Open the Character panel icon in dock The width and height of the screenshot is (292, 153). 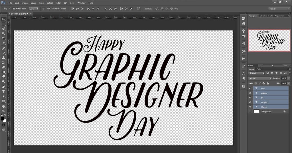click(x=244, y=73)
